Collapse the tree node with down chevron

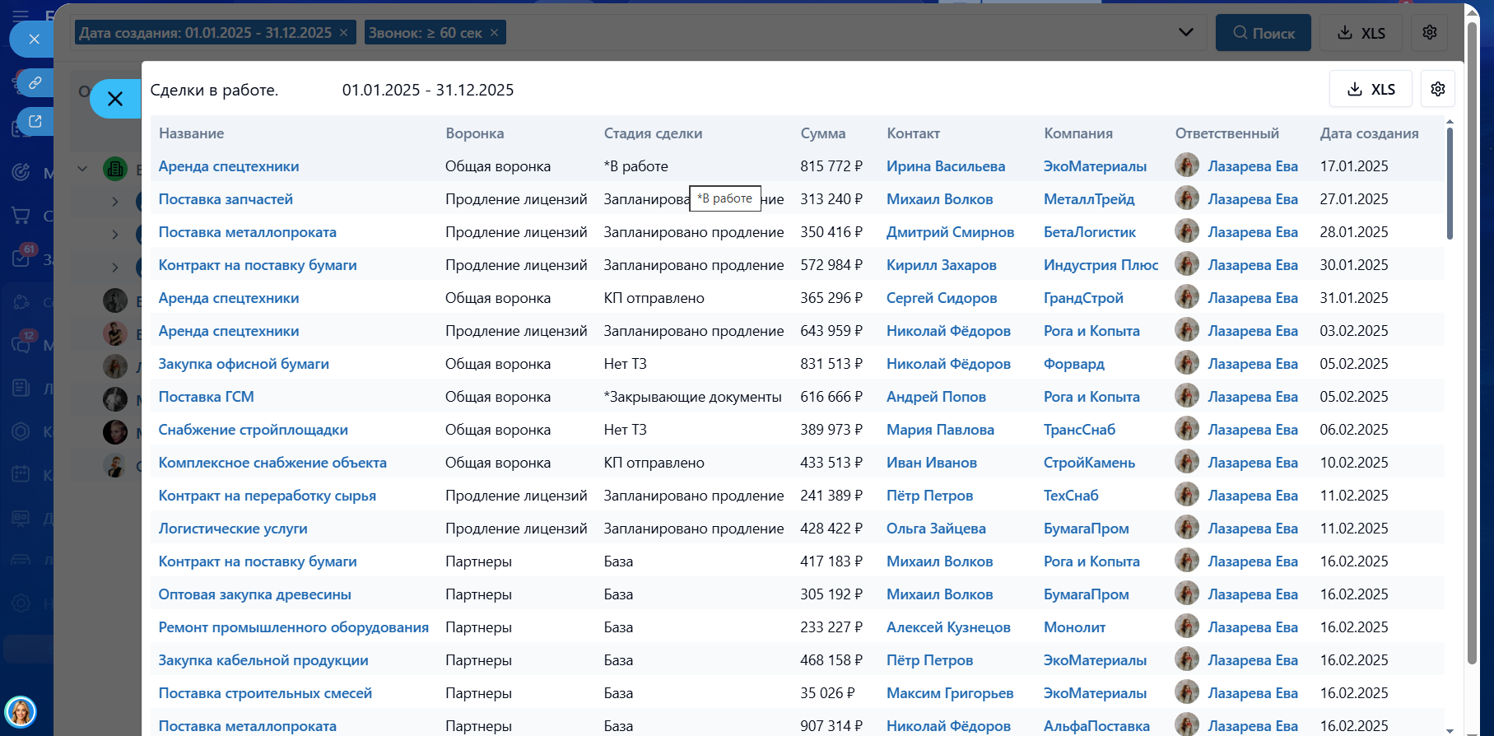(x=82, y=169)
